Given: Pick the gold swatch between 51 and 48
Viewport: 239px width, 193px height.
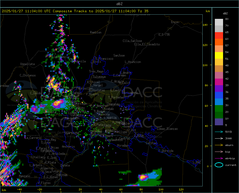Looking at the screenshot, I should coord(219,62).
